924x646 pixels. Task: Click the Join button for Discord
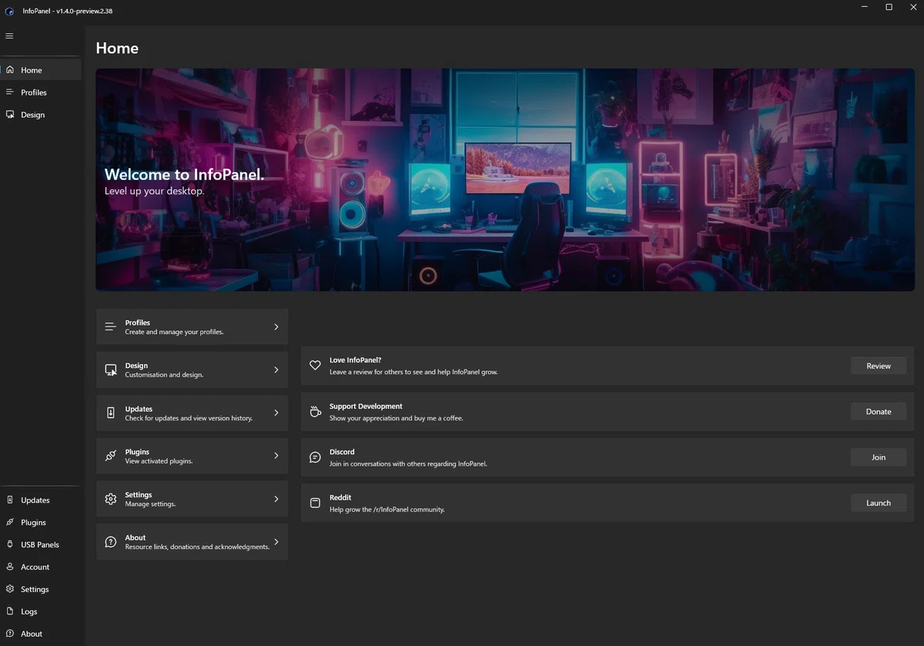point(879,457)
